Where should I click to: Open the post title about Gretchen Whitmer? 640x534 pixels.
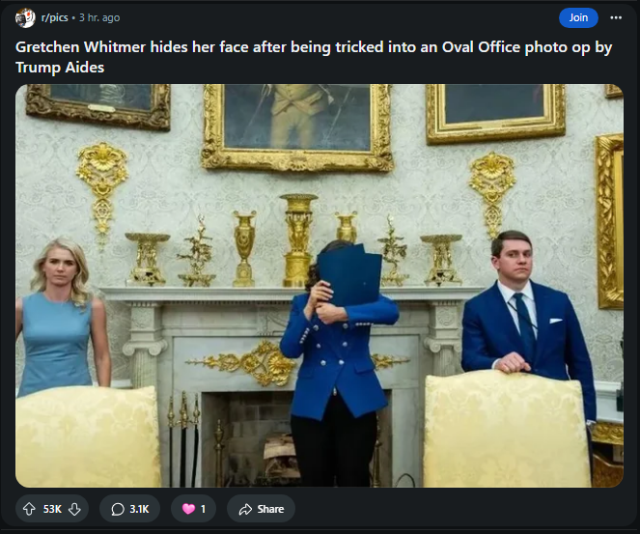314,57
